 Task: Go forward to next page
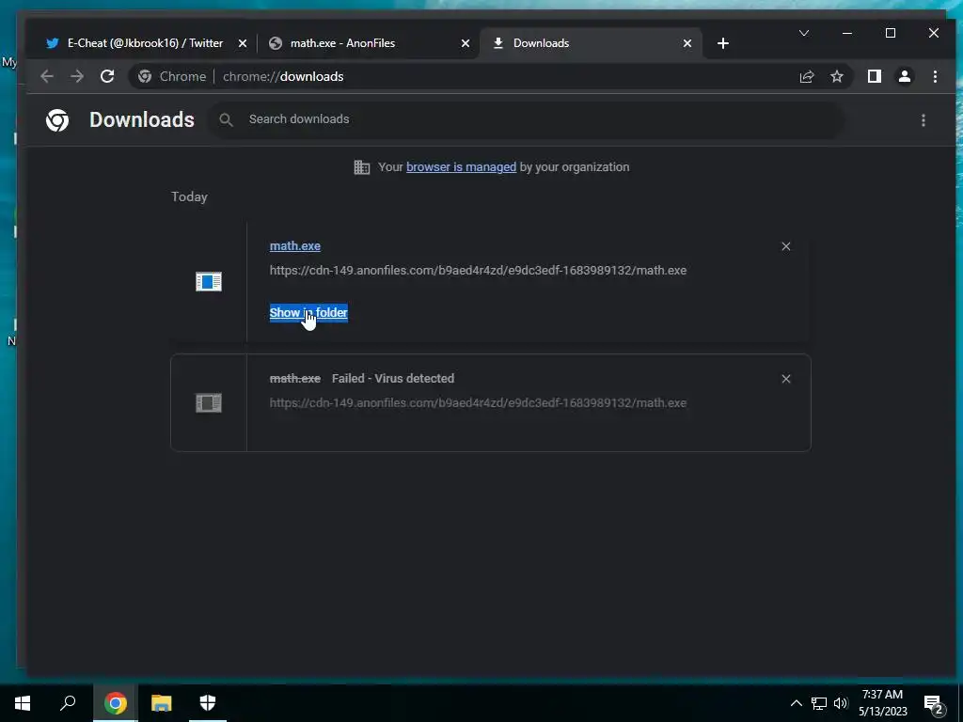tap(77, 77)
